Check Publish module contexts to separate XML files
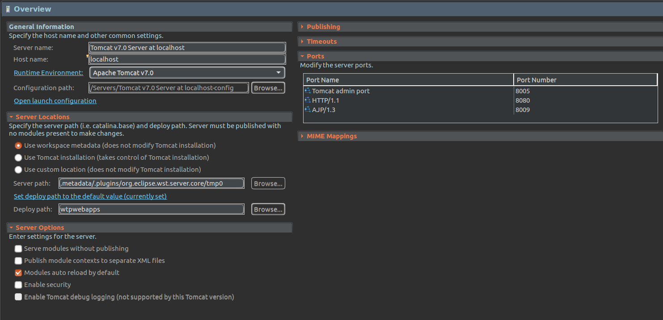The image size is (663, 320). pyautogui.click(x=18, y=261)
